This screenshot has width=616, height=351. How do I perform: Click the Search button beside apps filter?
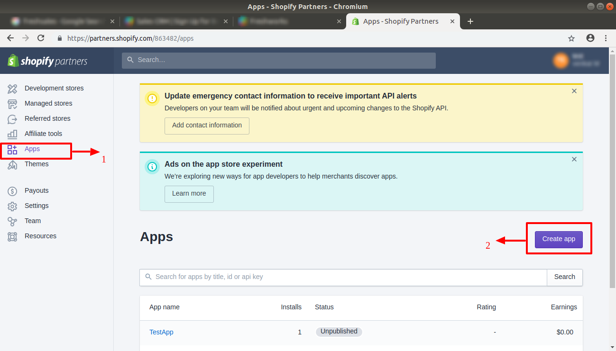[564, 277]
